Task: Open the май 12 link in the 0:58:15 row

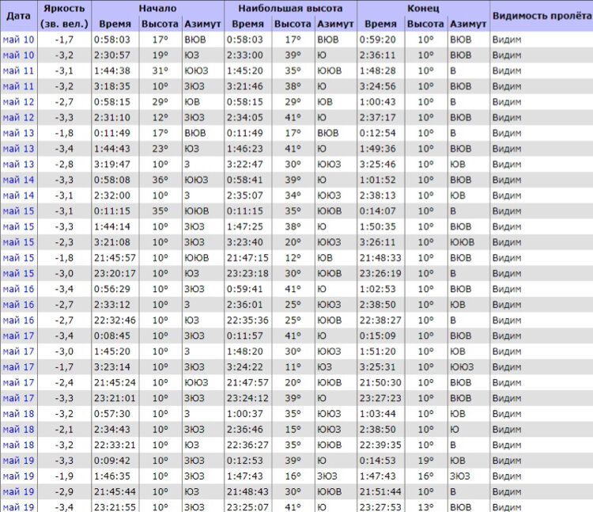Action: point(18,102)
